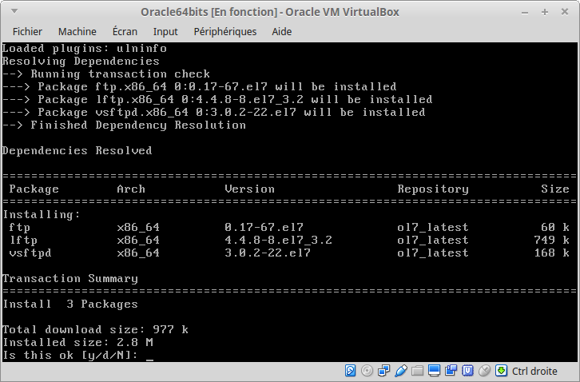Click the video capture status icon

(451, 371)
